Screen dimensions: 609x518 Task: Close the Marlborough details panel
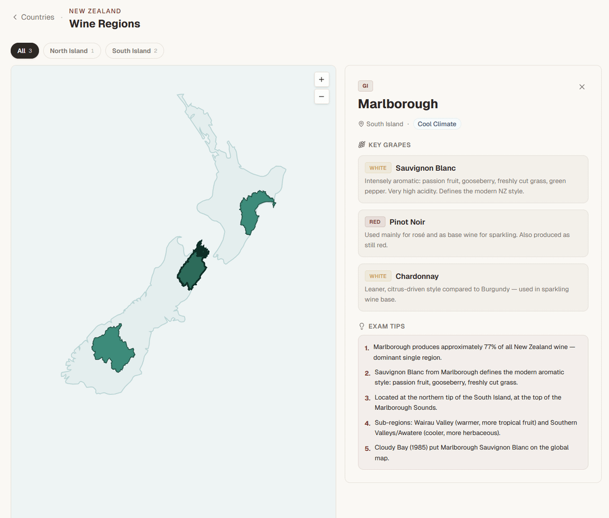[x=582, y=87]
